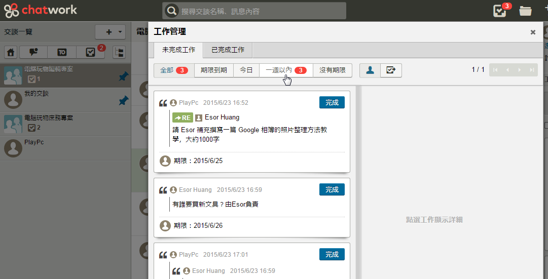This screenshot has width=548, height=279.
Task: Click Esor Huang sender at 2015/6/23 16:59
Action: pyautogui.click(x=195, y=189)
